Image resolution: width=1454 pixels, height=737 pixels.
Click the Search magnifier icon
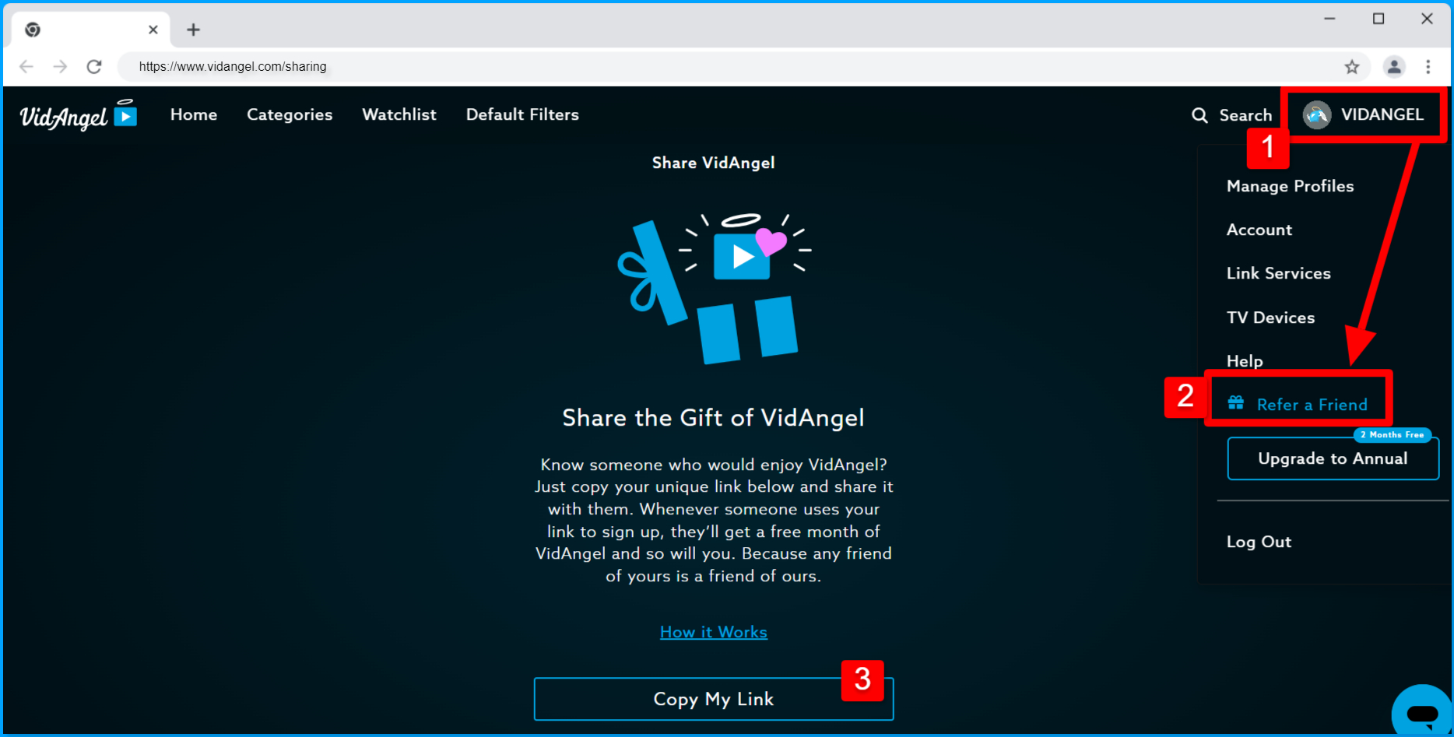click(1199, 115)
